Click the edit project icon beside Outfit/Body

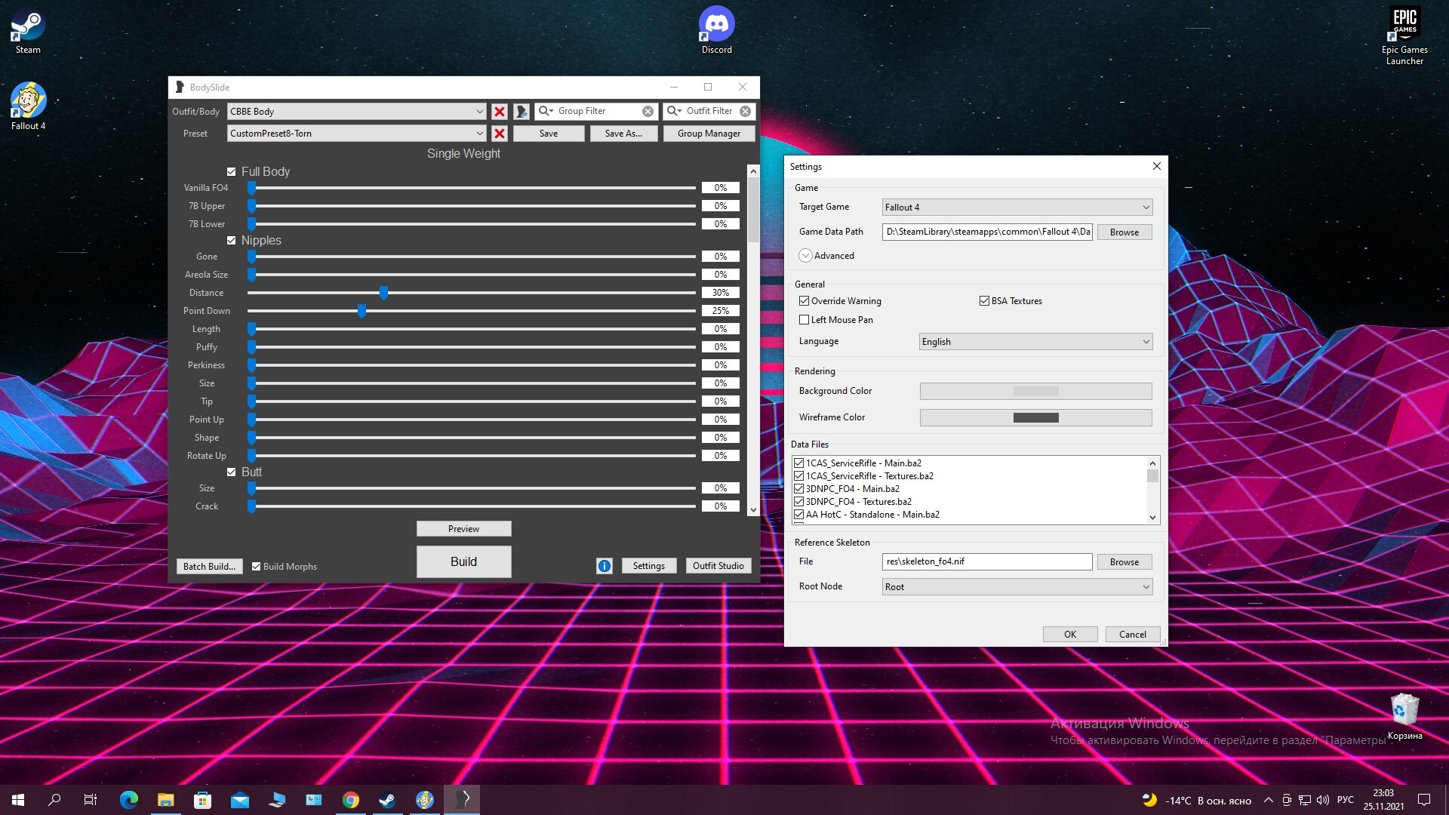pyautogui.click(x=521, y=112)
